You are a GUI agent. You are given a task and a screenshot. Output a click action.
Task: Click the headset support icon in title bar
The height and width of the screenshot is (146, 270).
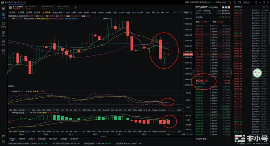point(235,2)
